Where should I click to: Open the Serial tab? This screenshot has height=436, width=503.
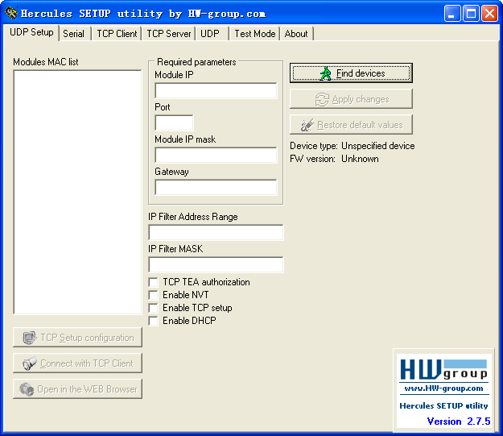[73, 34]
